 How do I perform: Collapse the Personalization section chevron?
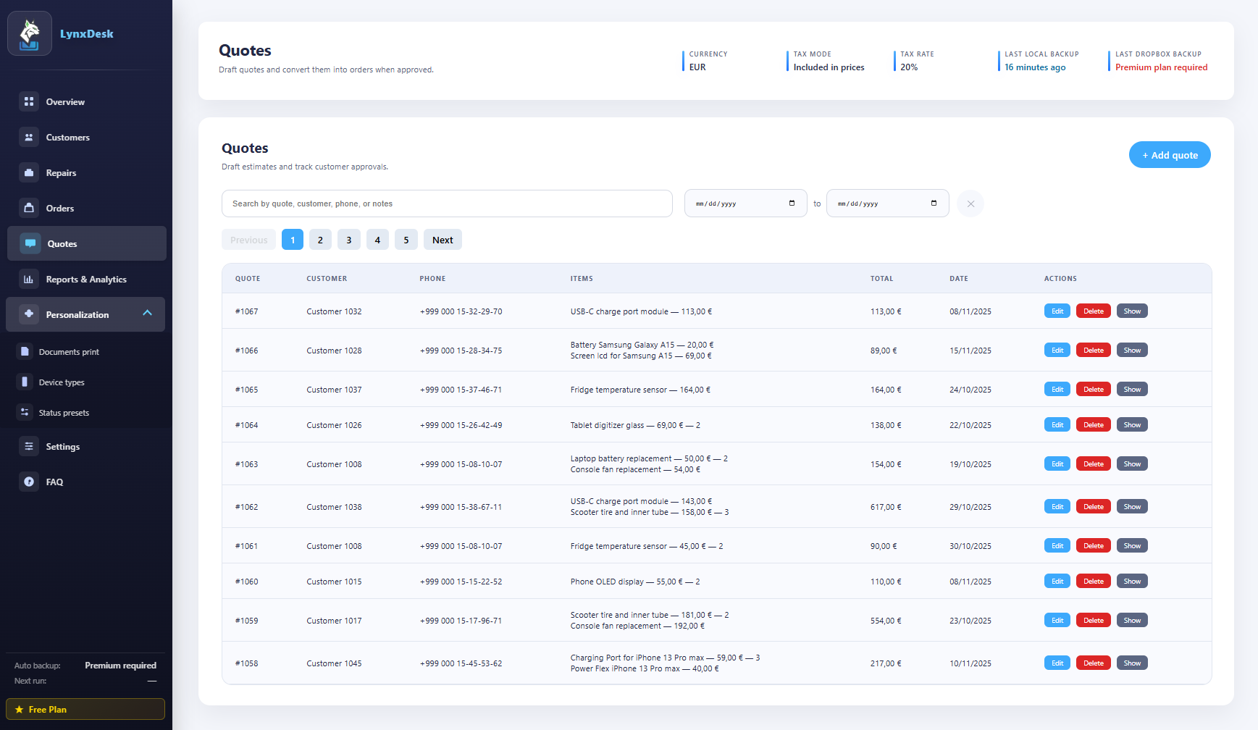(x=148, y=314)
